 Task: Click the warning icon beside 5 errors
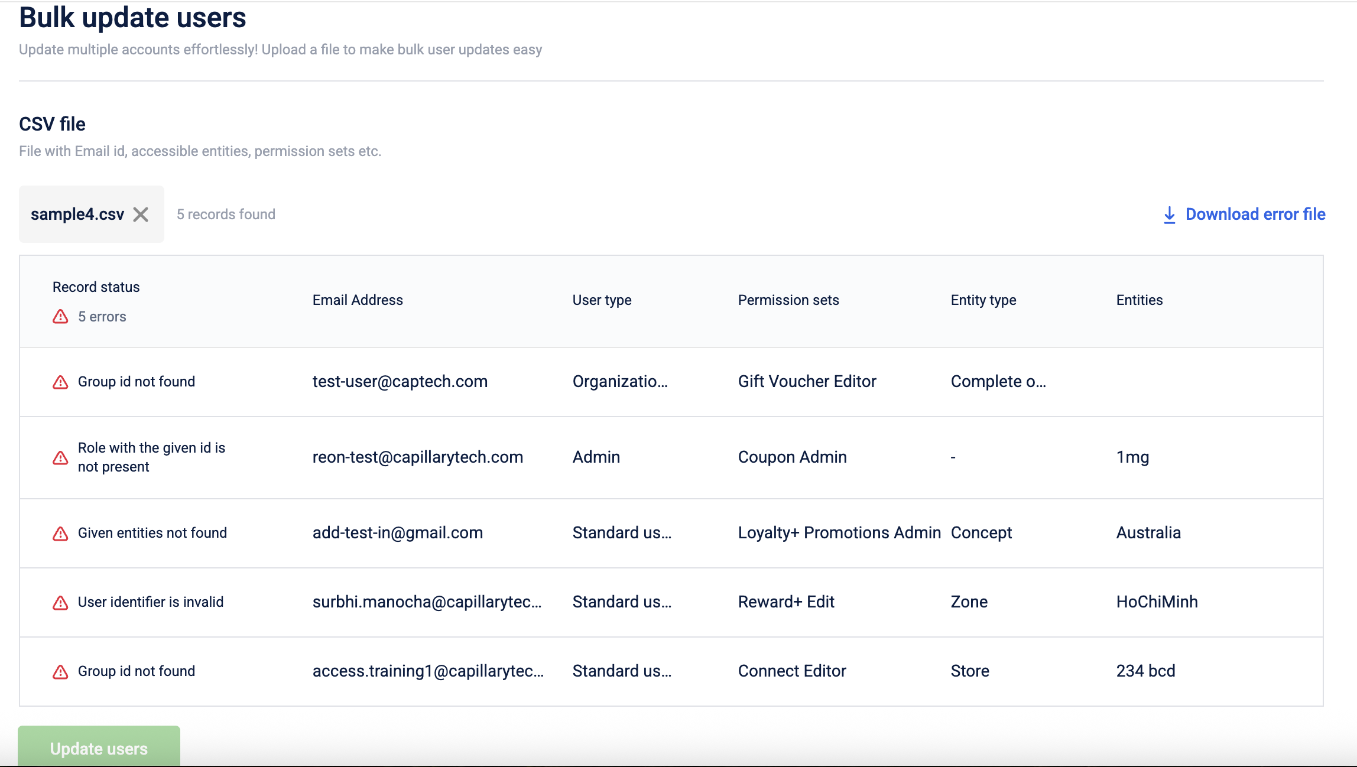tap(60, 317)
